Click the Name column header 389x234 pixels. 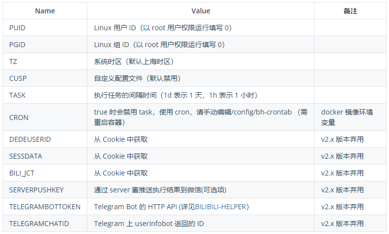pos(45,11)
